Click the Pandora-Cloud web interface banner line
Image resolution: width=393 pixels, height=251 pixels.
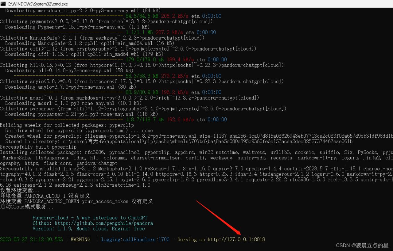pyautogui.click(x=90, y=218)
